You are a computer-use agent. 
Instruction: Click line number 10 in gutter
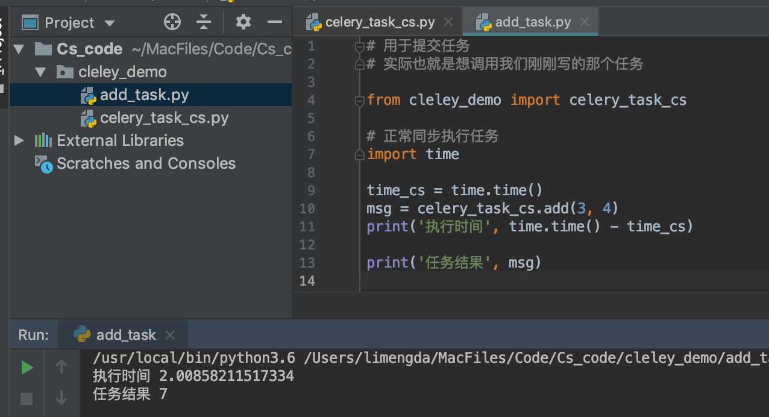(307, 208)
